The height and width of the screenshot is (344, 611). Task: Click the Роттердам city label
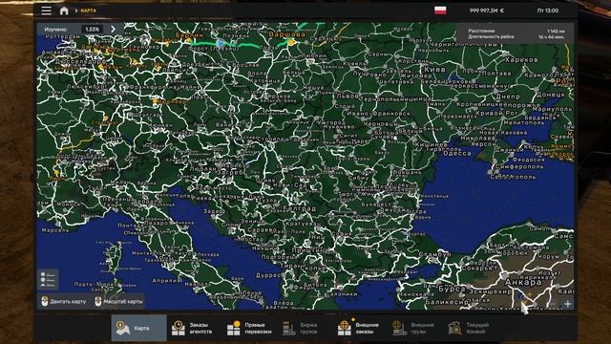pyautogui.click(x=63, y=36)
